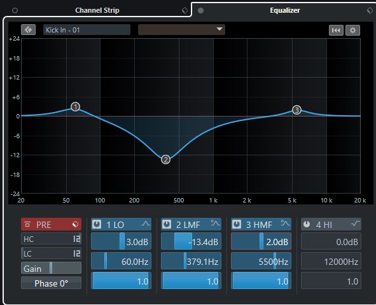Viewport: 376px width, 305px height.
Task: Click band 1 frequency 60.0Hz slider
Action: (121, 261)
